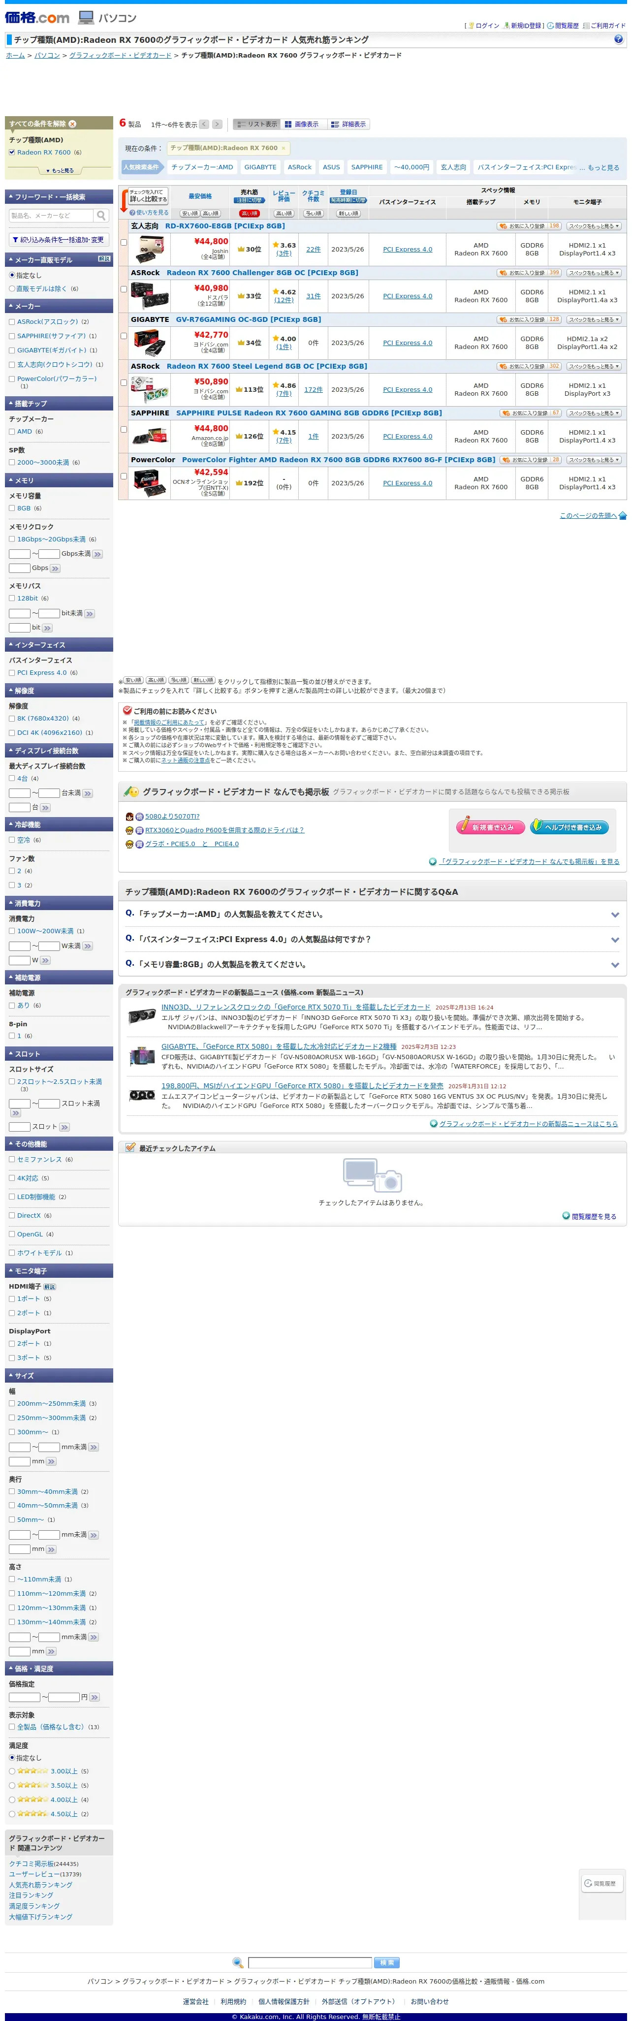This screenshot has height=2021, width=632.
Task: Click the bottom 検索 button
Action: coord(386,1962)
